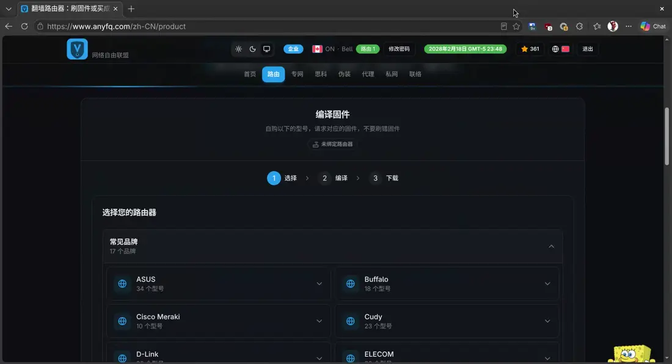
Task: Click the 路由 1 green badge
Action: coord(368,49)
